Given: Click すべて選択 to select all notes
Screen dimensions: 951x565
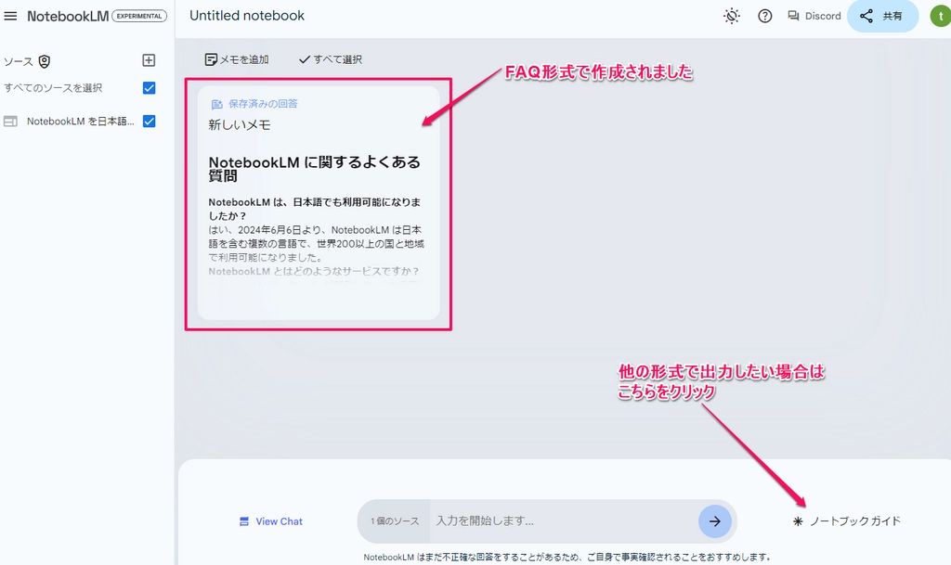Looking at the screenshot, I should pos(331,59).
